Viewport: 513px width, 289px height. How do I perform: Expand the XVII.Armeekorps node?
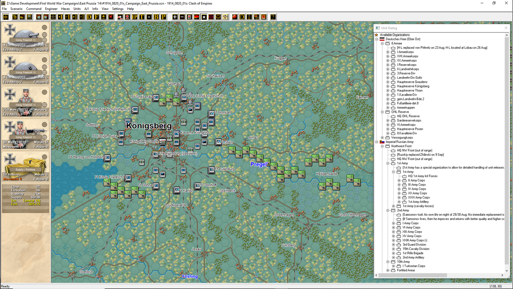pos(388,56)
